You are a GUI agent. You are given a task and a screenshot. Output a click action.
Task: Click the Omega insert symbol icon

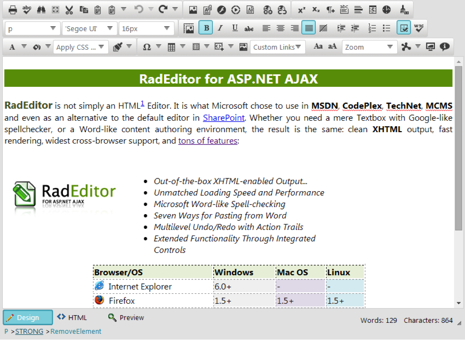point(147,47)
